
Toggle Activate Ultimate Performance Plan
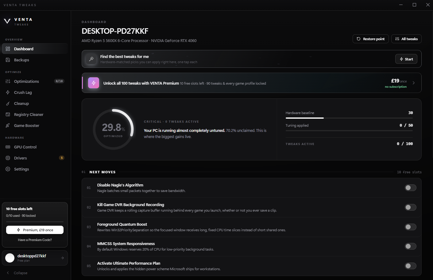410,266
